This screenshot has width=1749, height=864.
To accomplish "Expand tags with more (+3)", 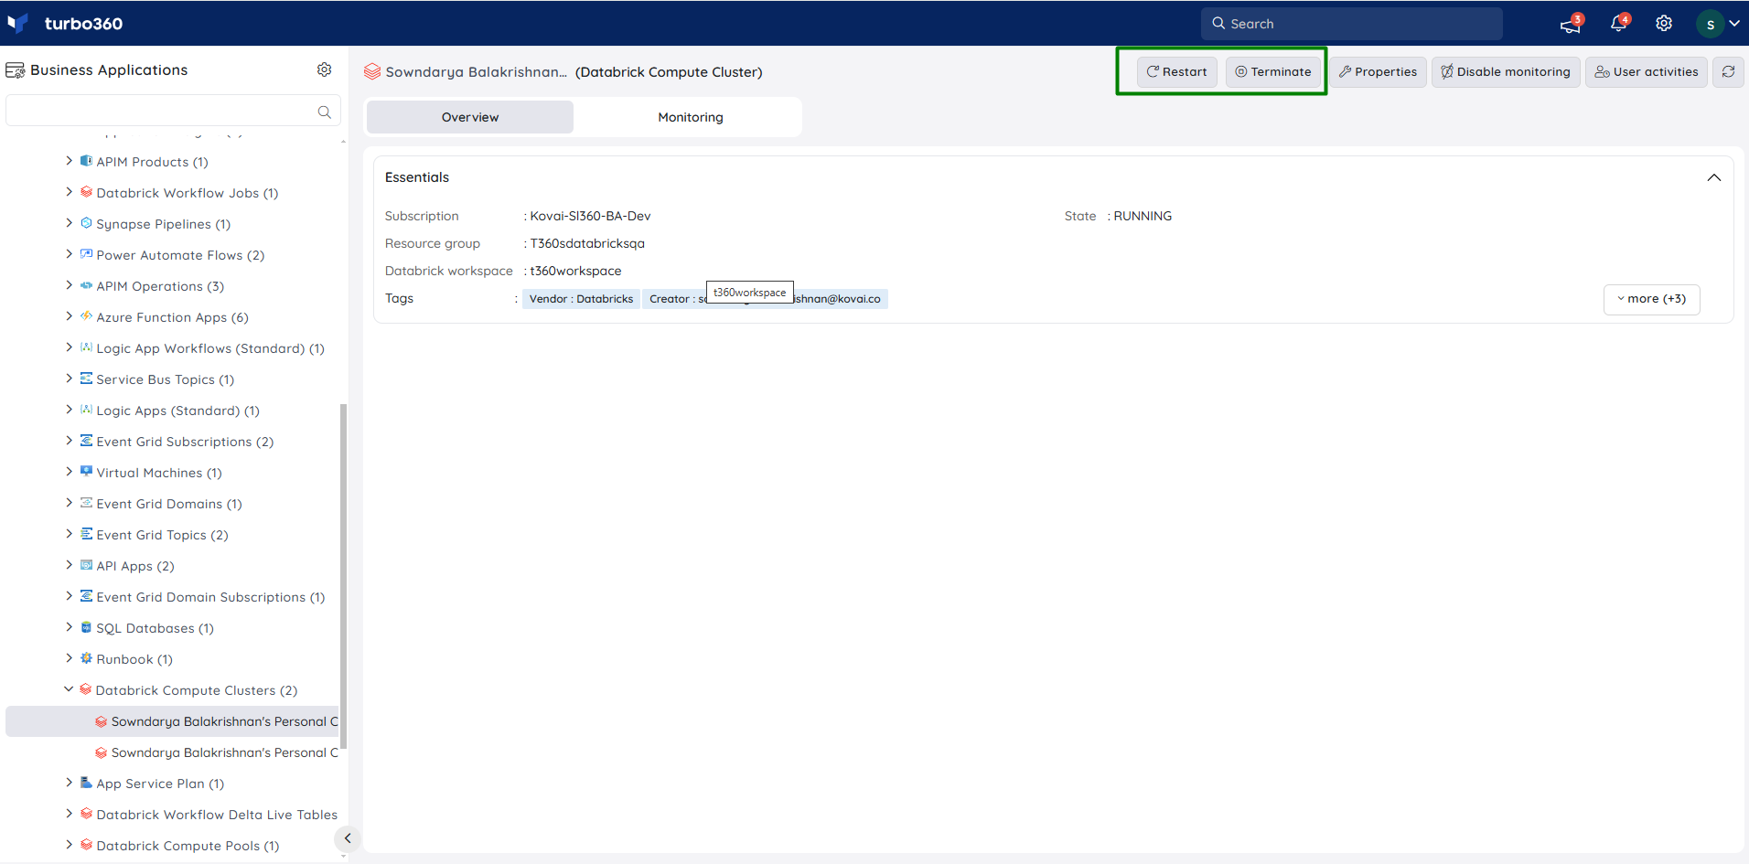I will pos(1651,299).
